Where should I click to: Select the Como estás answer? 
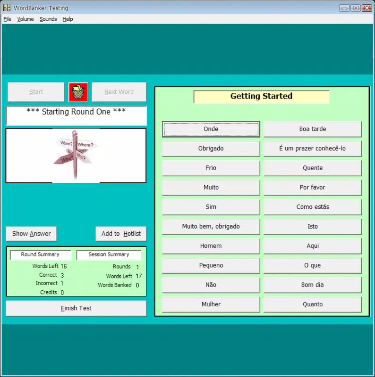click(313, 207)
